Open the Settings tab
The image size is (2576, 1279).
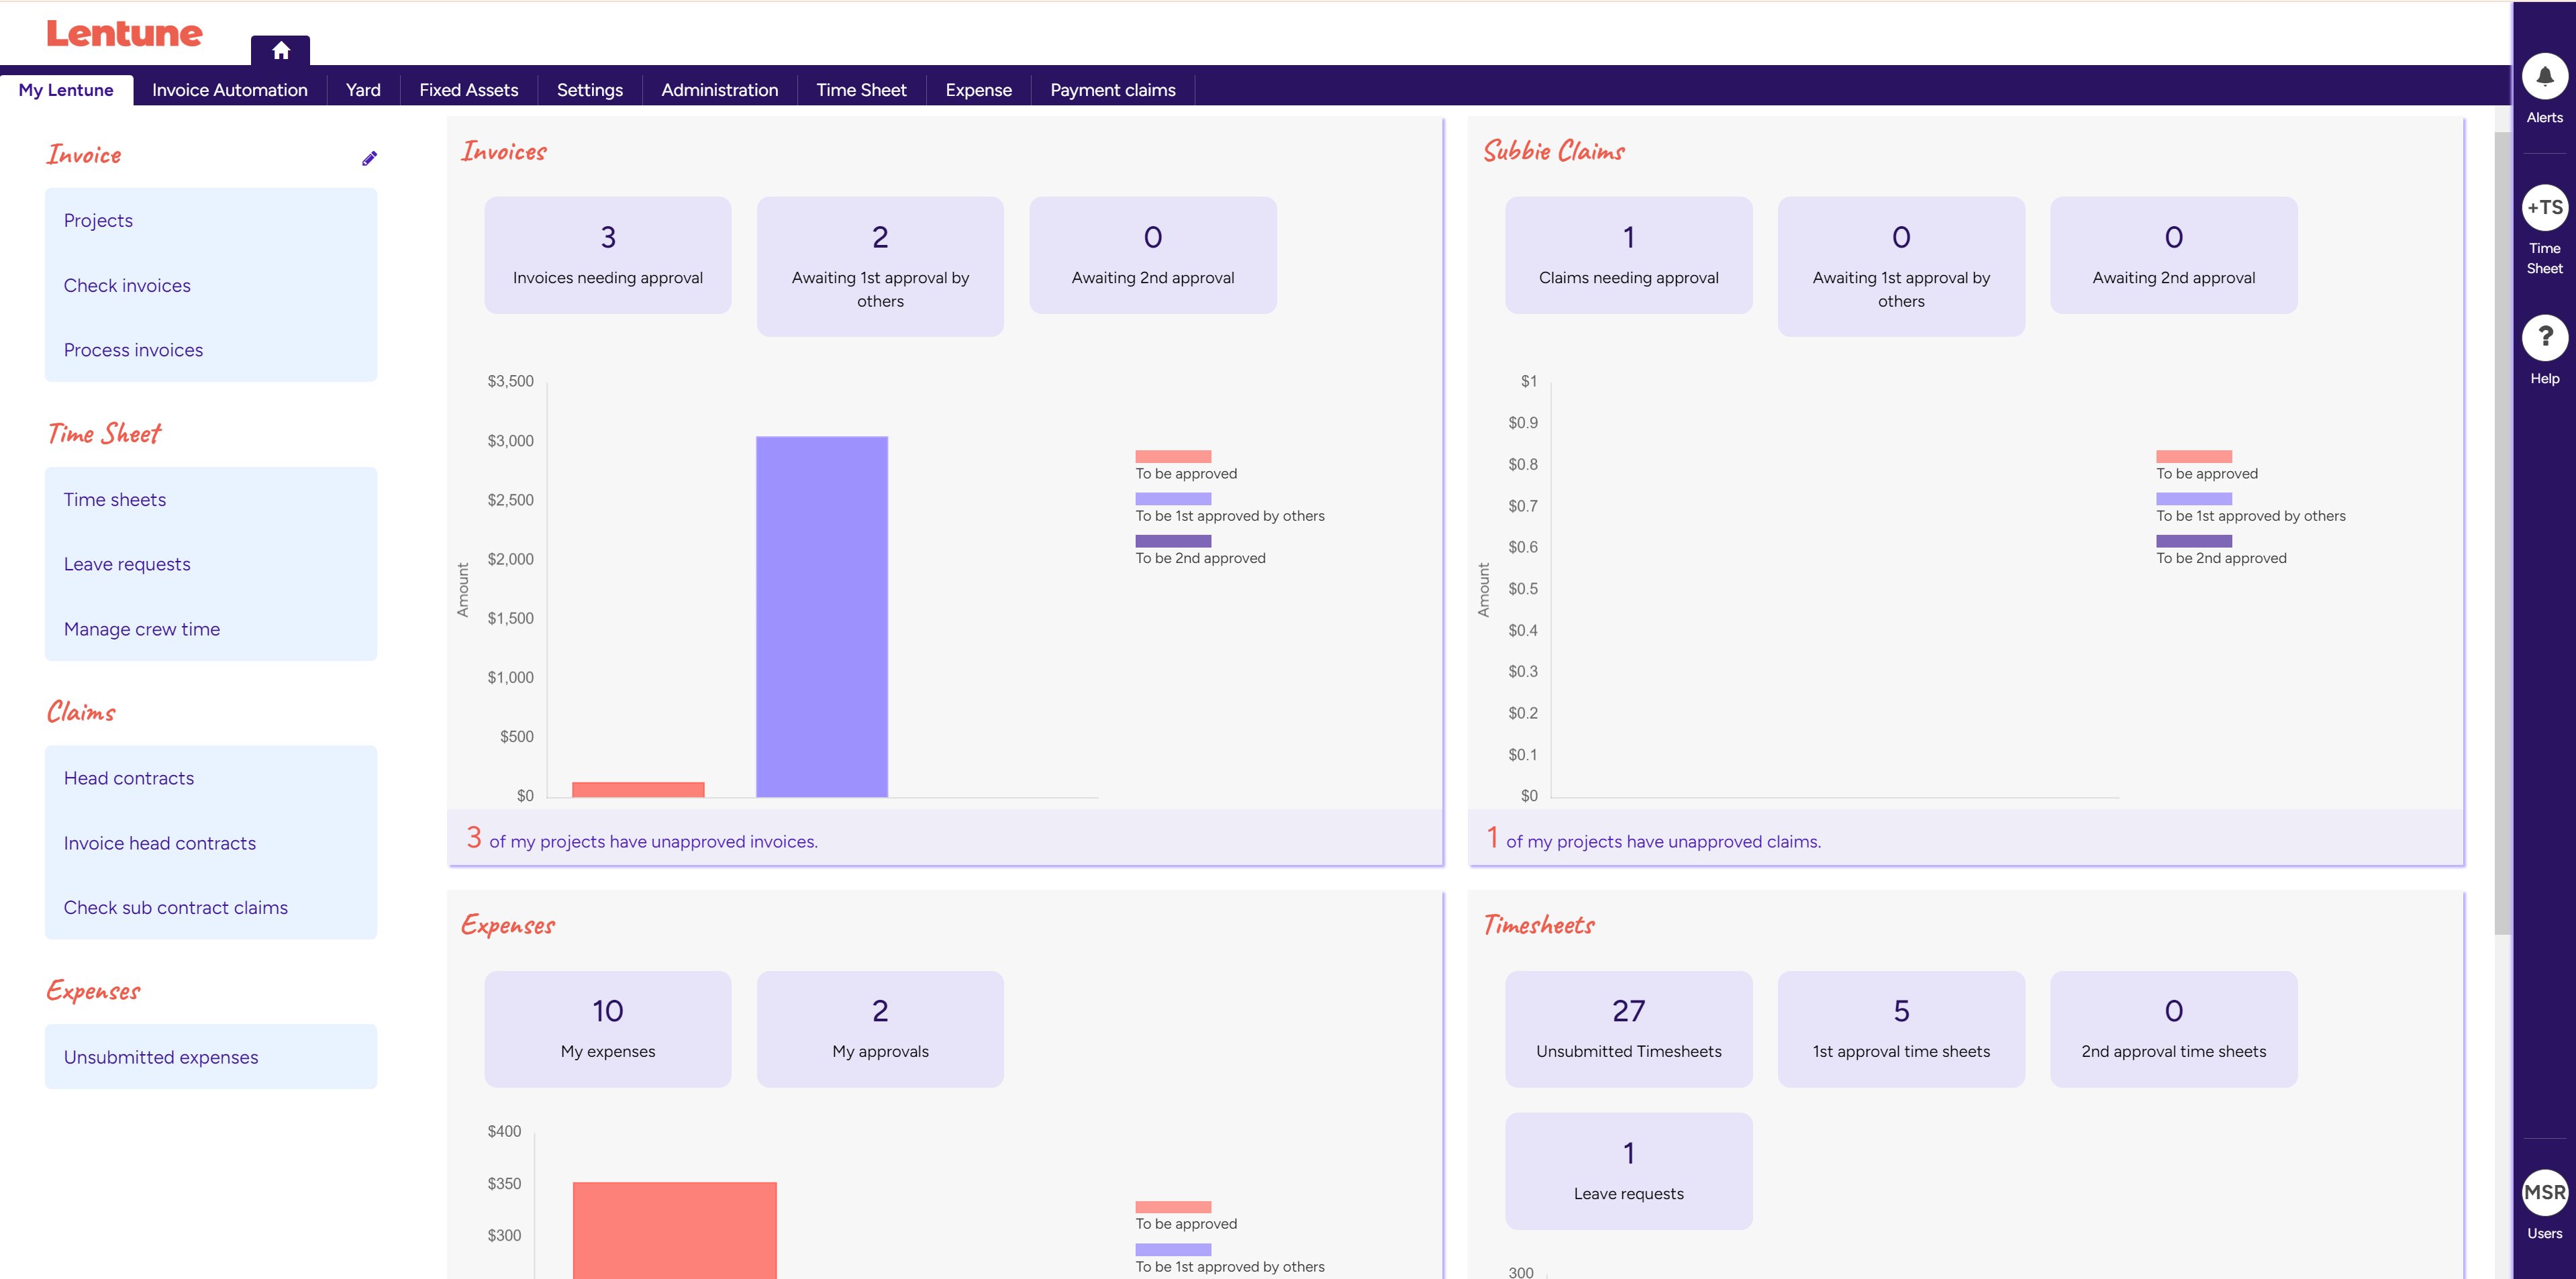click(x=590, y=90)
